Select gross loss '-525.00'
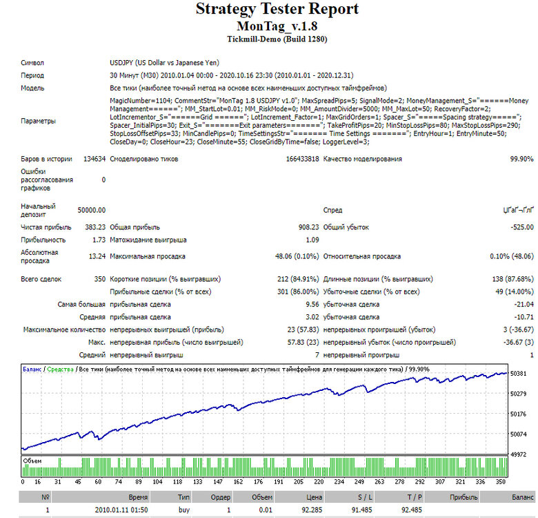Viewport: 538px width, 518px height. click(522, 227)
